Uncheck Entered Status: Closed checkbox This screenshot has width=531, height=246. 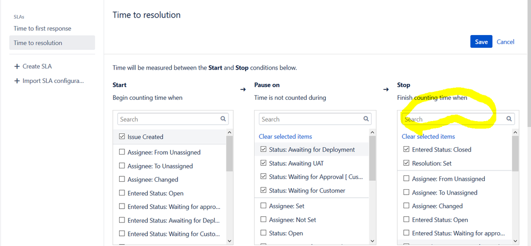[407, 150]
